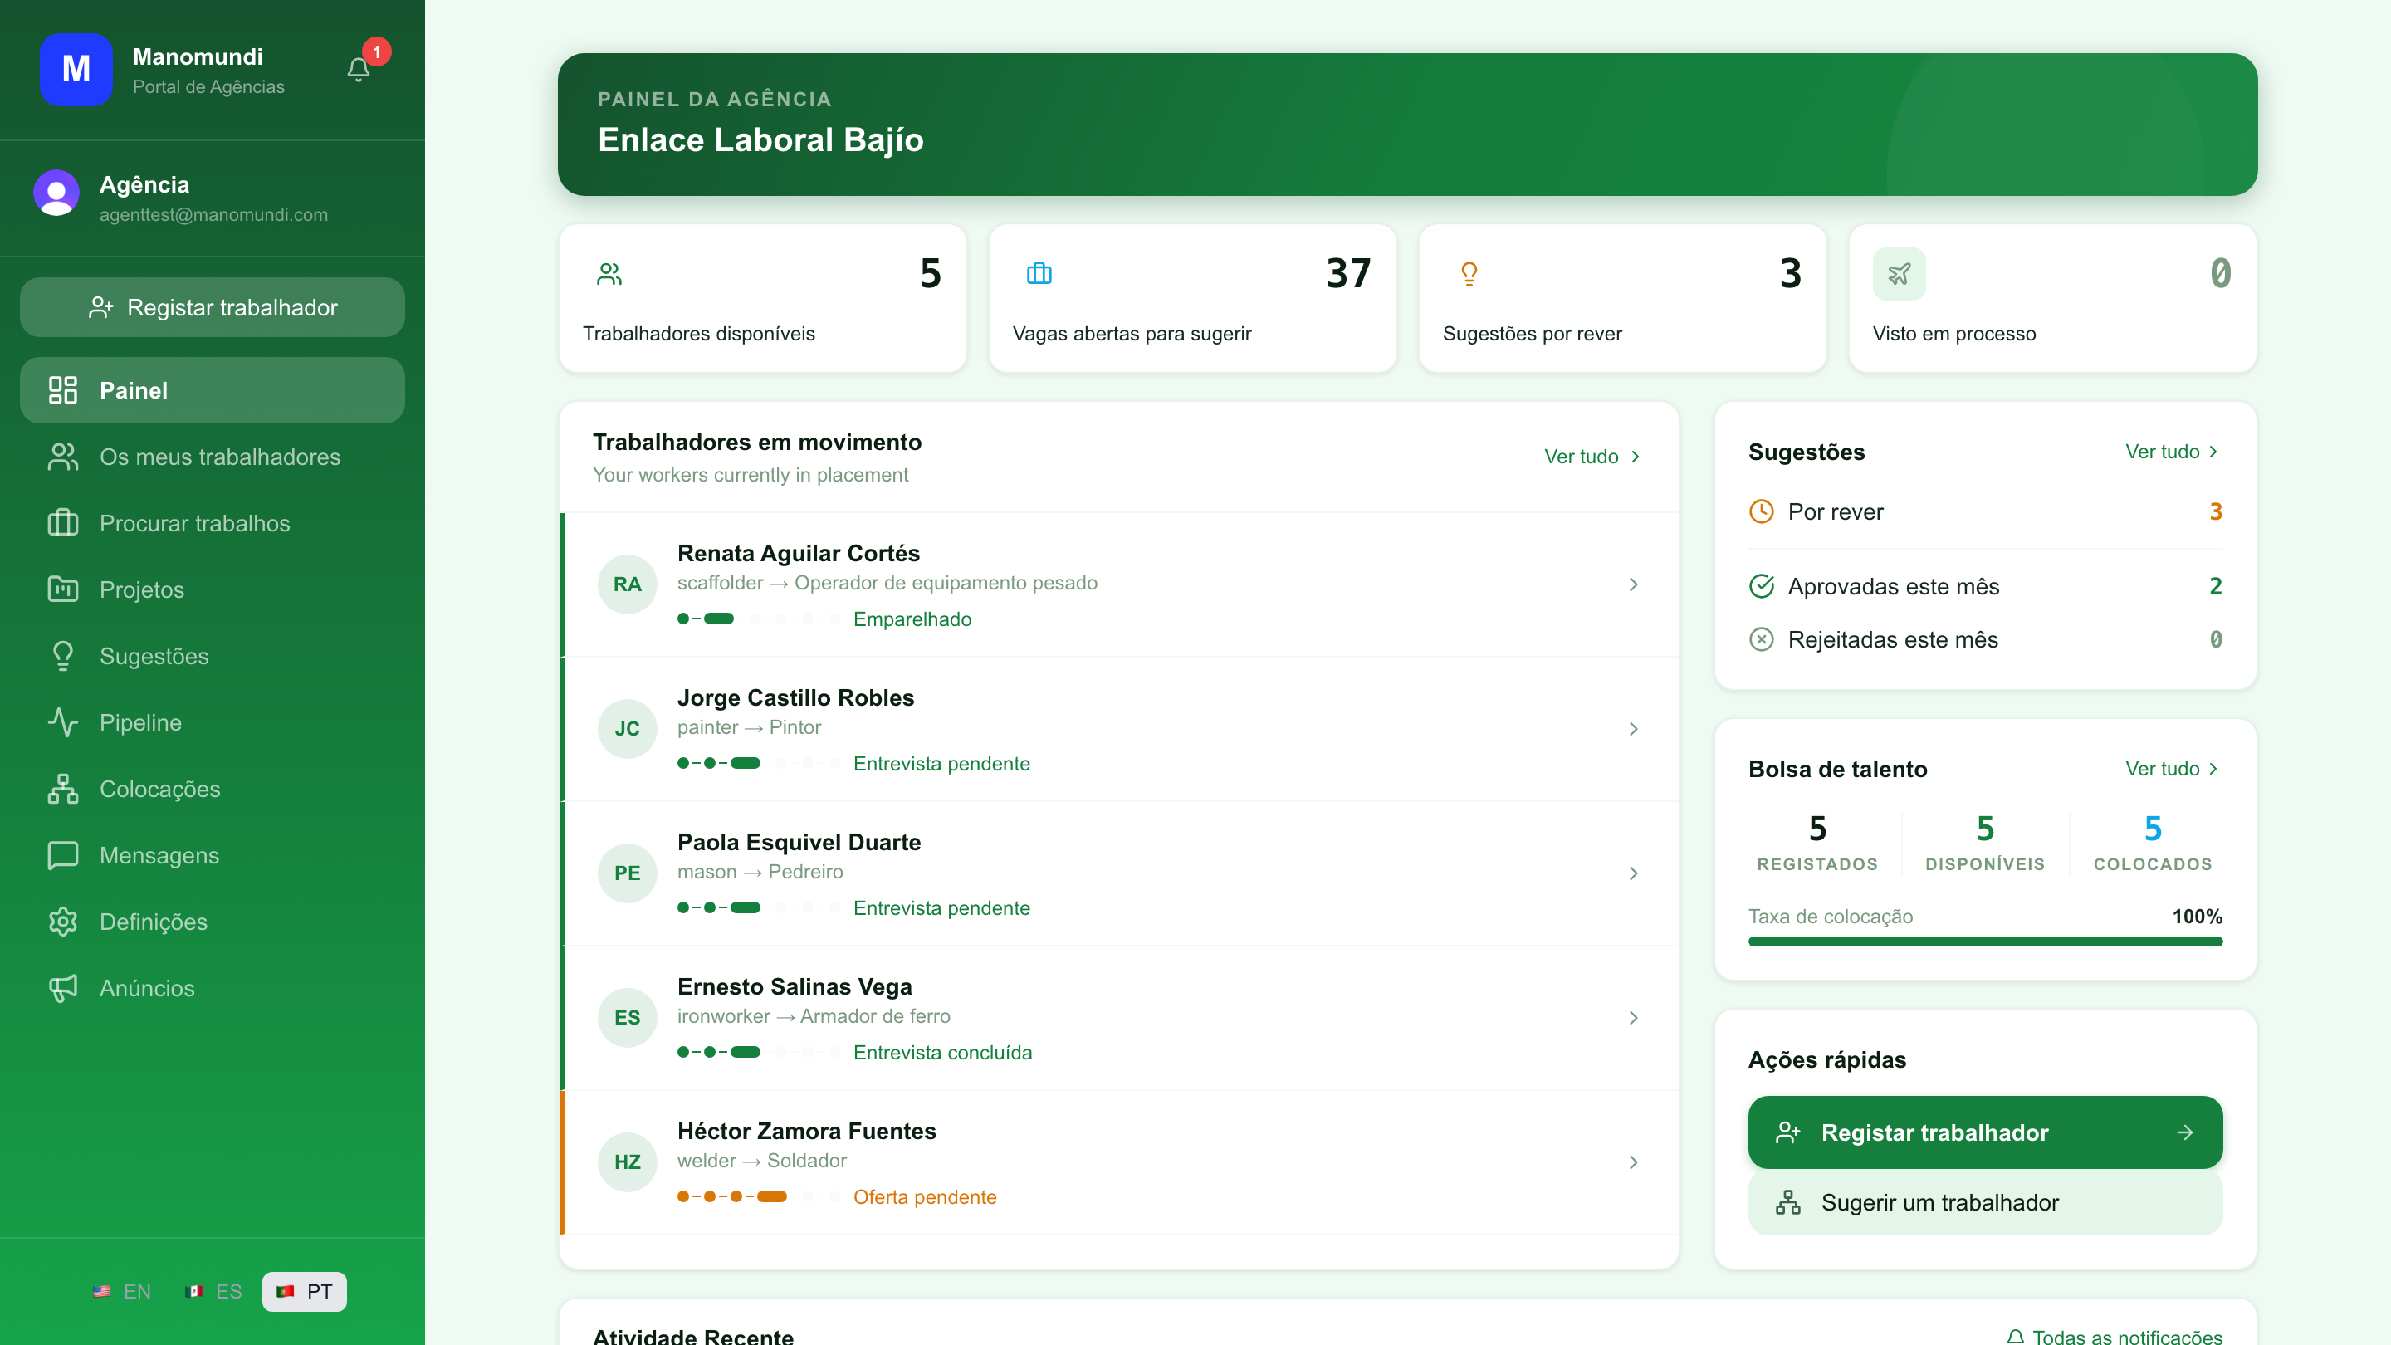Click the Taxa de colocação progress bar
The image size is (2391, 1345).
1985,941
